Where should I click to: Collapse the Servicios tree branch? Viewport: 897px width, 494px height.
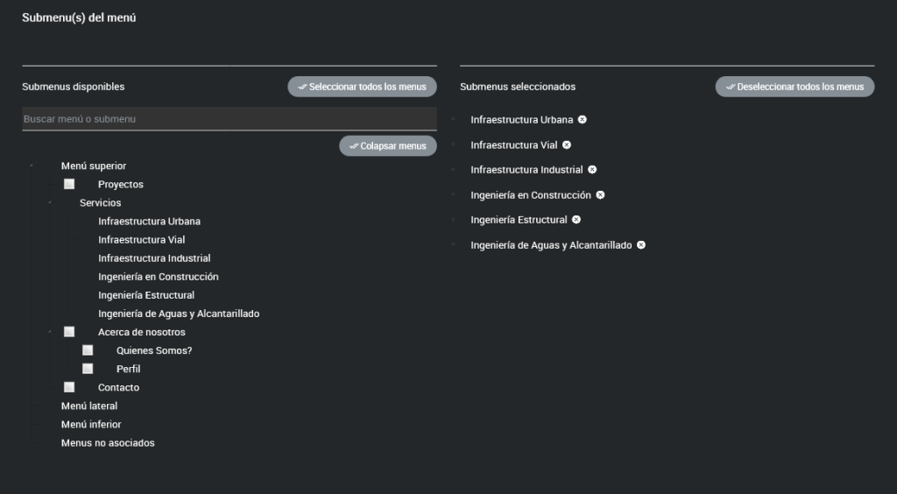(51, 202)
